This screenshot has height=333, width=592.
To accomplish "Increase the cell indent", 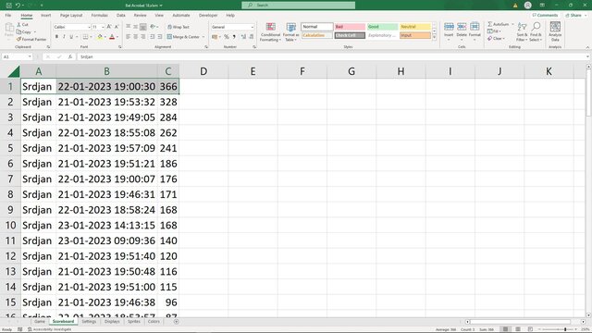I will pyautogui.click(x=160, y=37).
